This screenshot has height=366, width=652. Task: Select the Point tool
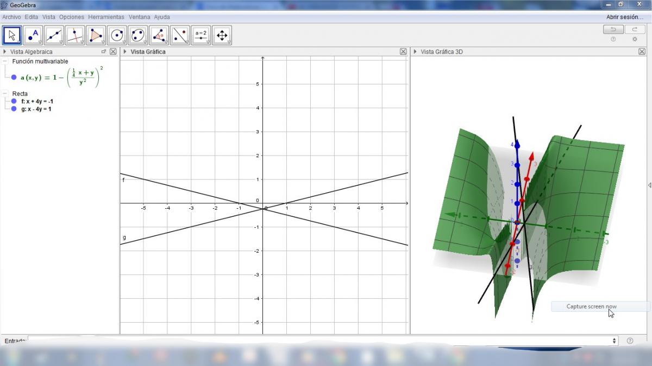tap(33, 35)
